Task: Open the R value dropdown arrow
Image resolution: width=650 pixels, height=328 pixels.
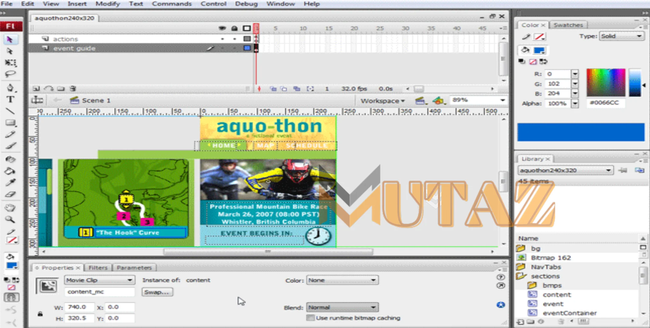Action: tap(575, 74)
